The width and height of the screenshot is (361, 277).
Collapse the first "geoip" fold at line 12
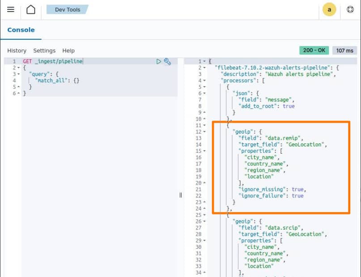coord(204,132)
